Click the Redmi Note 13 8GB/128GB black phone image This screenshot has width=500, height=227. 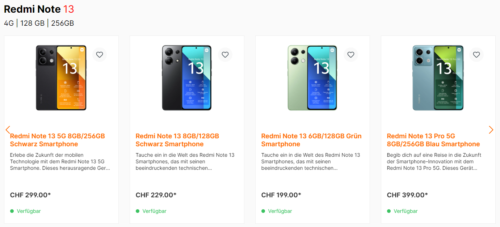pos(186,78)
